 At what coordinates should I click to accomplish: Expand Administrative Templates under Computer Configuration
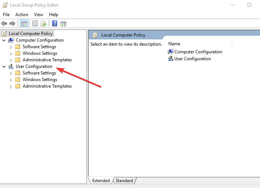pos(11,60)
